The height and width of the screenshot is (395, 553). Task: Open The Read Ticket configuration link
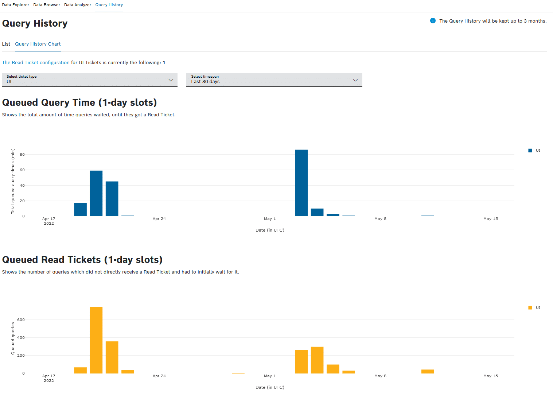pos(36,63)
